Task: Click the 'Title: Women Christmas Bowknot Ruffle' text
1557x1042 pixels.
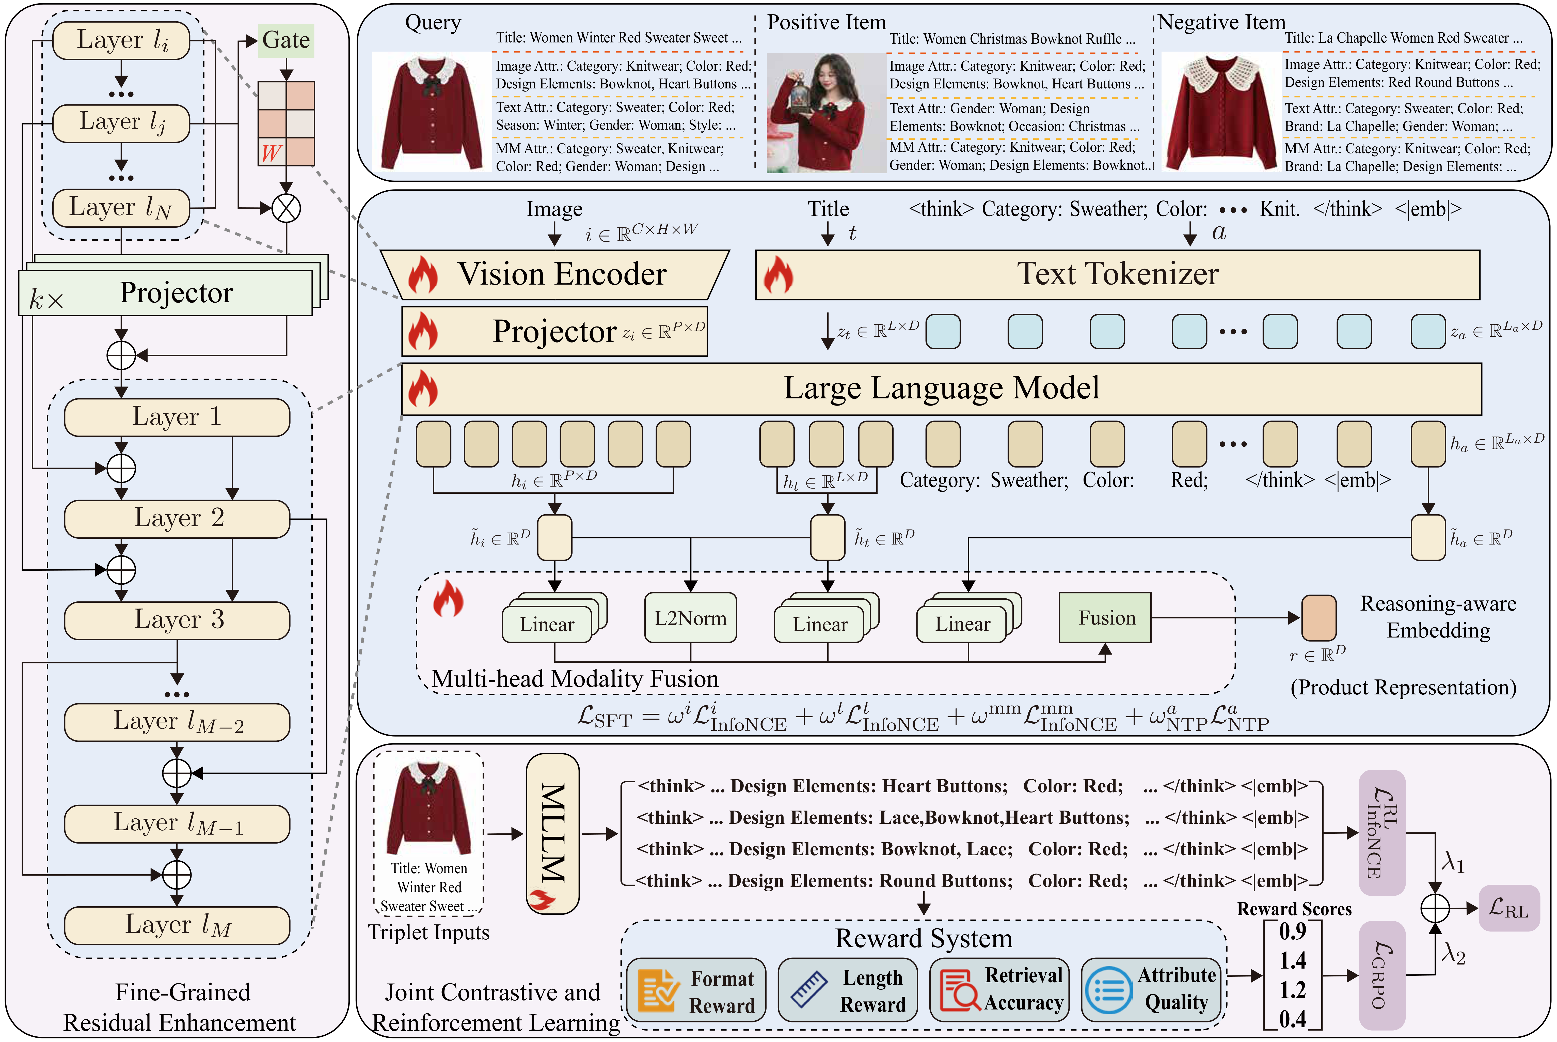Action: (x=1012, y=39)
